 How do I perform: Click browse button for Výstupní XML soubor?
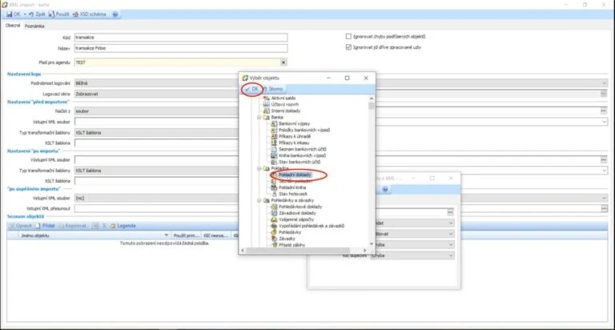pyautogui.click(x=604, y=160)
